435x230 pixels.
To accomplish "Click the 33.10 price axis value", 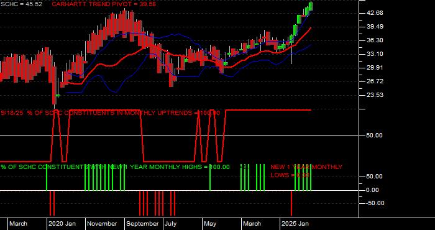I will pyautogui.click(x=375, y=54).
